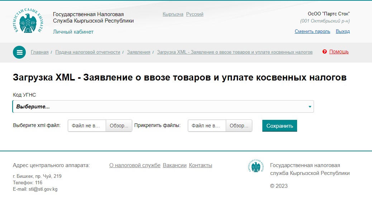
Task: Click the red help question mark icon
Action: tap(325, 52)
